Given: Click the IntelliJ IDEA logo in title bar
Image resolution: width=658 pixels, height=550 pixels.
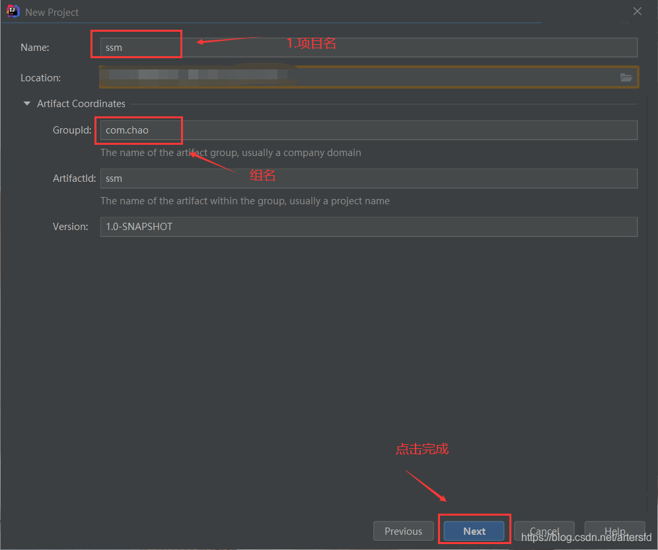Looking at the screenshot, I should click(13, 11).
